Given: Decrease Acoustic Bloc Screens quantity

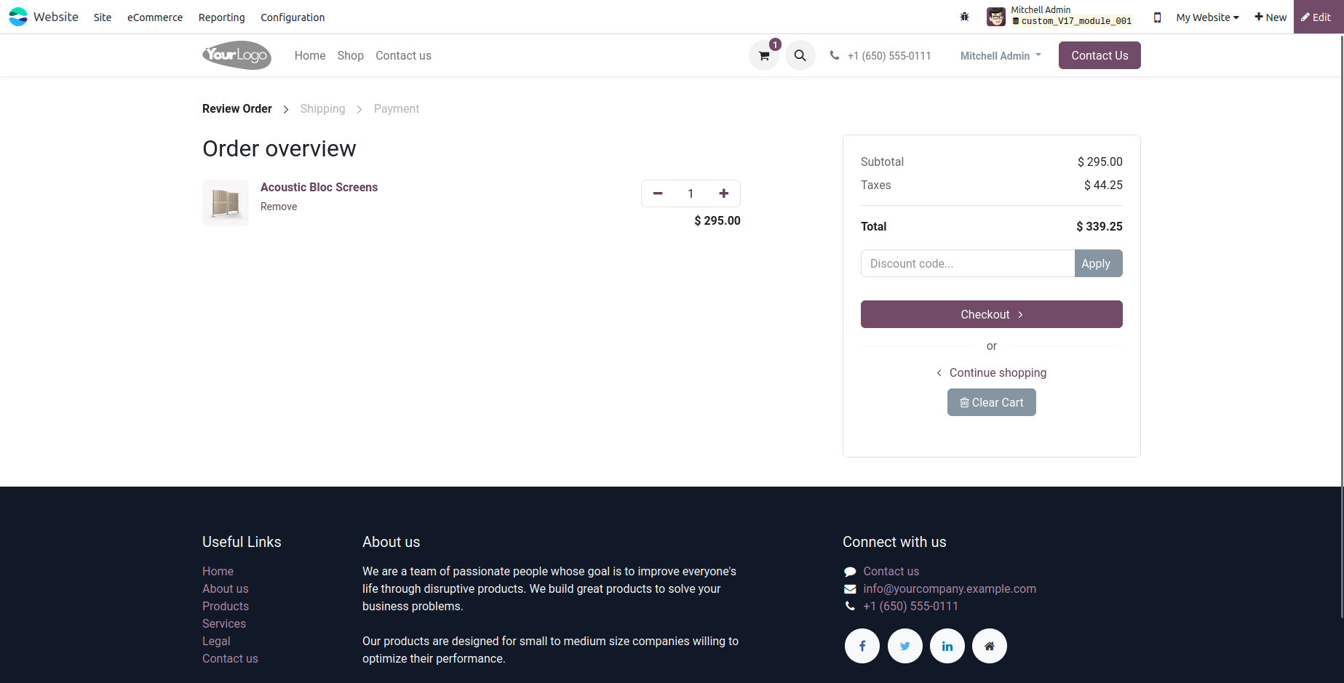Looking at the screenshot, I should (658, 193).
